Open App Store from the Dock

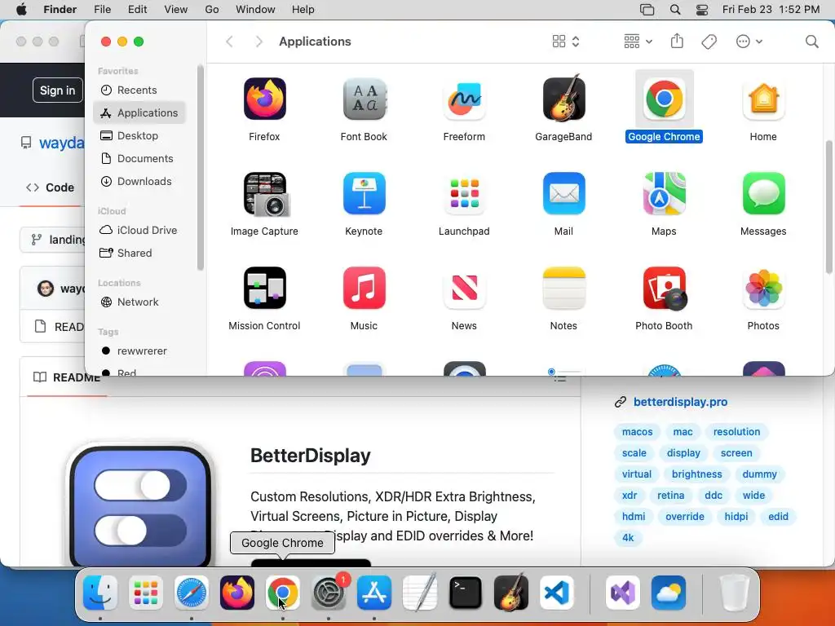pyautogui.click(x=374, y=593)
